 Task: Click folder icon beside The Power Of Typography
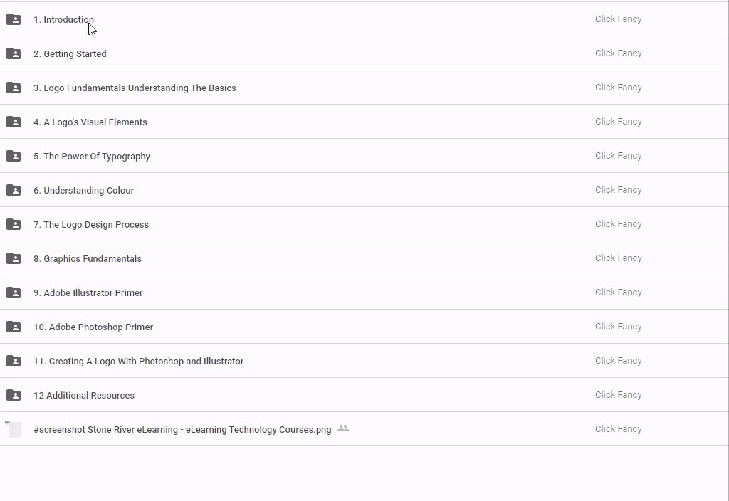(x=14, y=156)
